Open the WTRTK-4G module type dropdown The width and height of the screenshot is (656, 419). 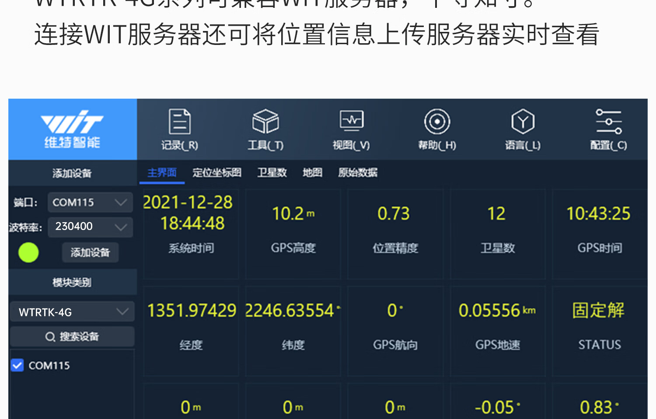click(x=72, y=312)
